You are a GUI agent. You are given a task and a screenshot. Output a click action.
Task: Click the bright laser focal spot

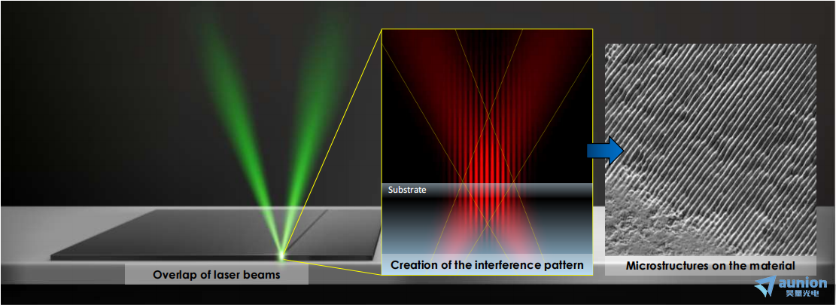coord(282,256)
